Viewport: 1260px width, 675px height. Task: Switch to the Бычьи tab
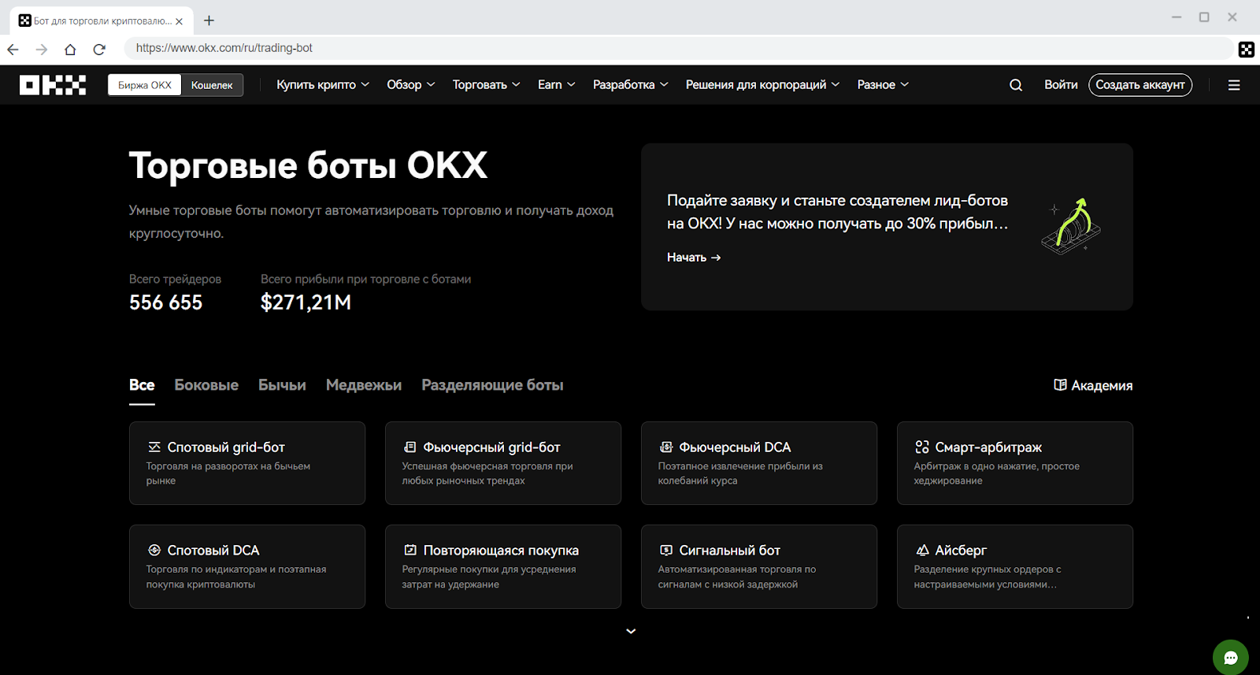pos(282,385)
